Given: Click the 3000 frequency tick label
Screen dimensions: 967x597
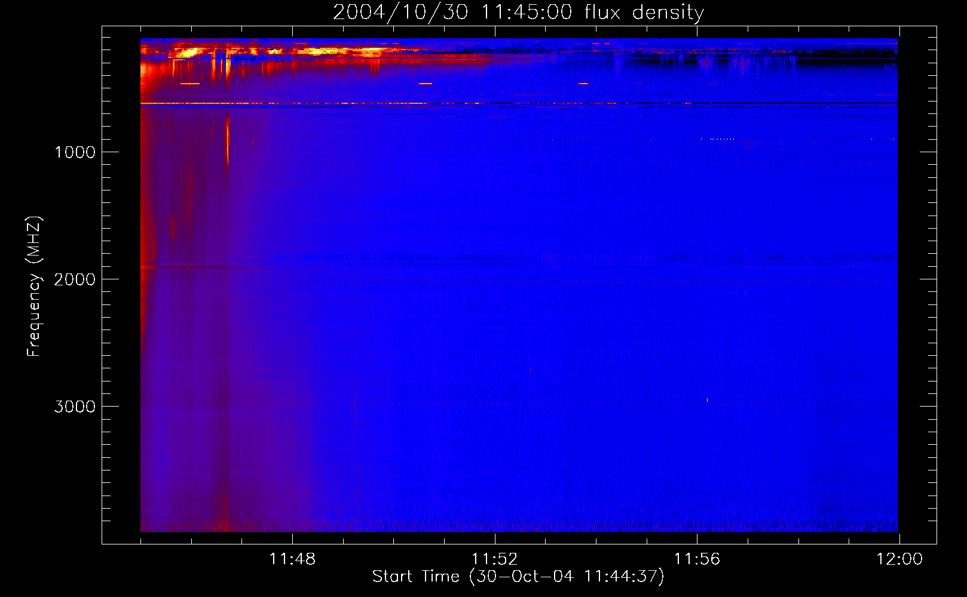Looking at the screenshot, I should (x=75, y=407).
